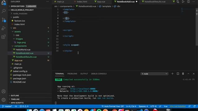This screenshot has height=111, width=198.
Task: Click the code minimap preview
Action: 182,10
